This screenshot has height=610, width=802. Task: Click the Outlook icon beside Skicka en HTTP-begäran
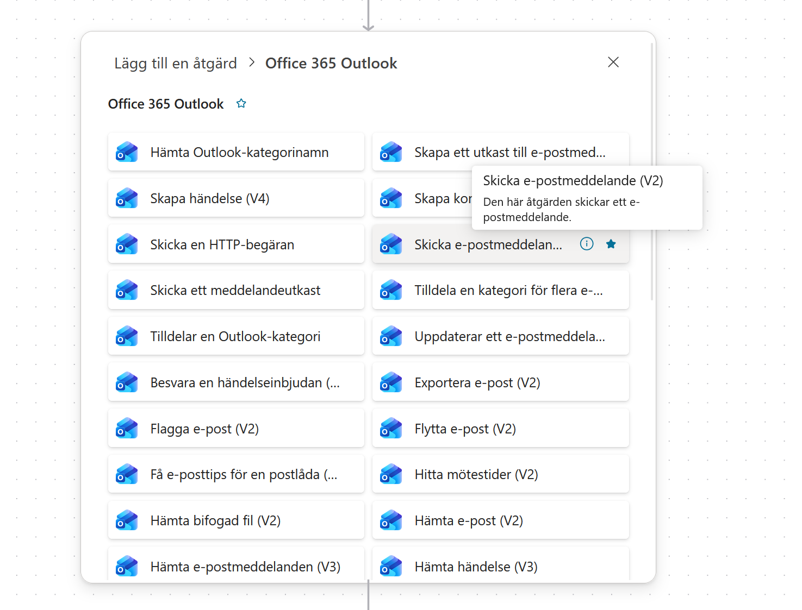pos(127,244)
